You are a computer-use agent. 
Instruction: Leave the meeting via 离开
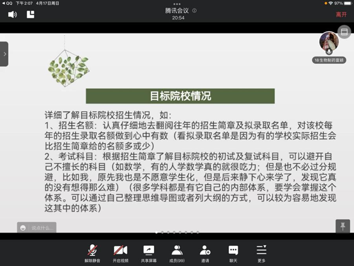tap(341, 14)
